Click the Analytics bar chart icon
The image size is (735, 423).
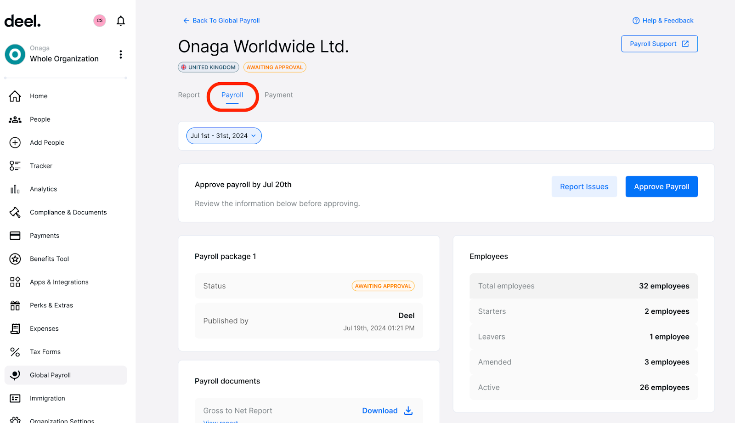pos(15,189)
